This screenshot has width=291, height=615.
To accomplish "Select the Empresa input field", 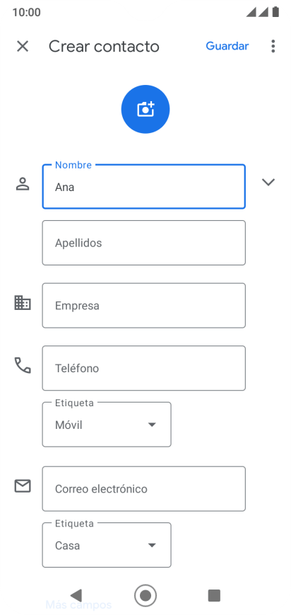I will pos(144,306).
